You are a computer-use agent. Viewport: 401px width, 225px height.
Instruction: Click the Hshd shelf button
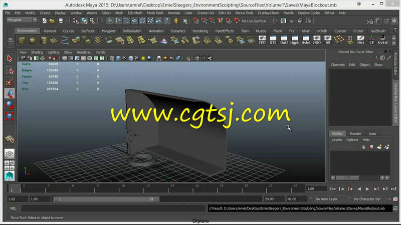pos(306,40)
